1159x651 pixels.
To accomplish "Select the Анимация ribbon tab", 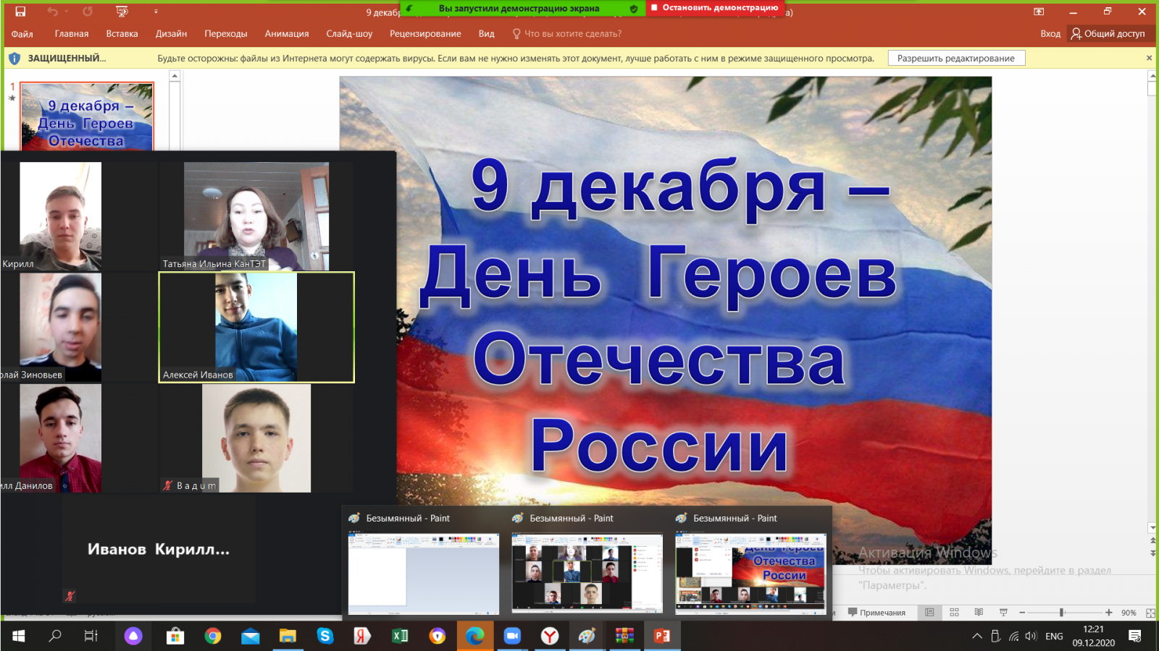I will click(x=287, y=34).
